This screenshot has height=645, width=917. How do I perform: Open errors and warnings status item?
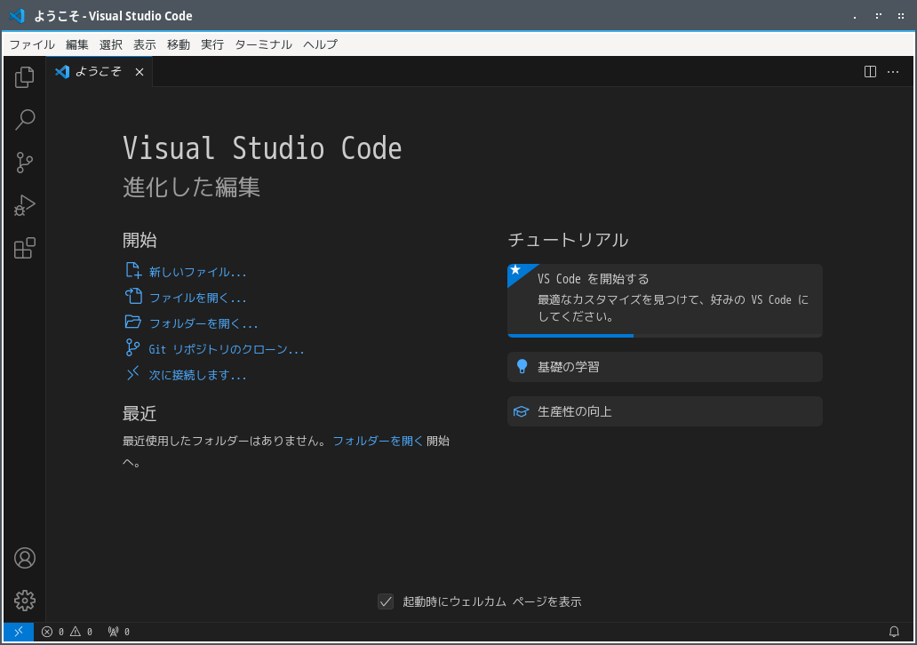pyautogui.click(x=67, y=632)
